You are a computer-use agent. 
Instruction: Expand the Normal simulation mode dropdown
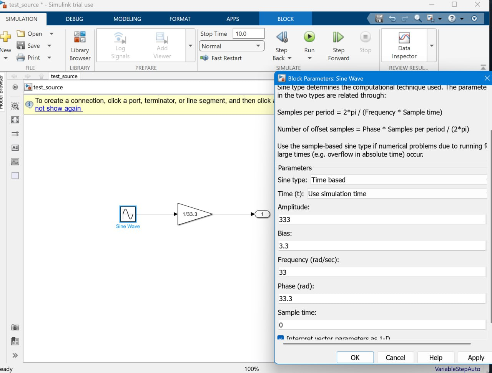click(x=231, y=46)
